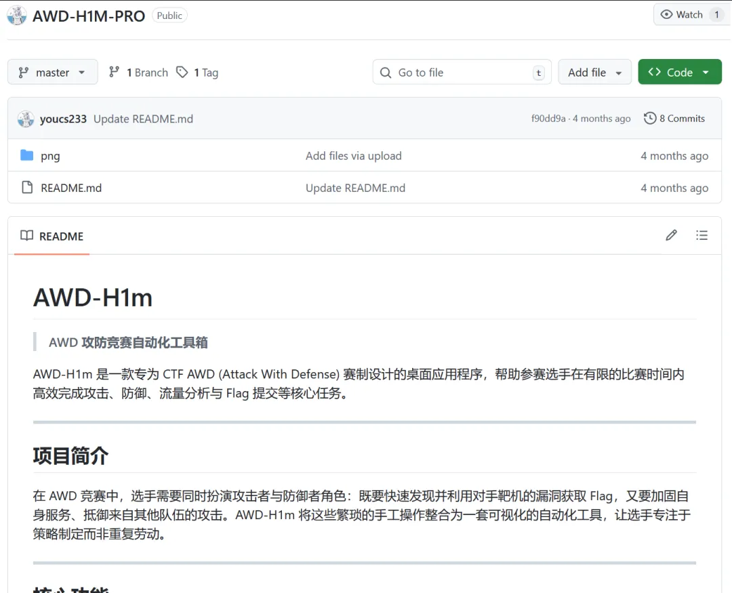Click the Watch count badge showing 1
This screenshot has height=593, width=732.
(716, 14)
